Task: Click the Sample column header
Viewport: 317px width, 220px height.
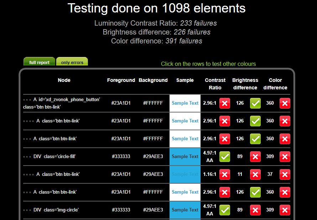Action: [x=185, y=80]
